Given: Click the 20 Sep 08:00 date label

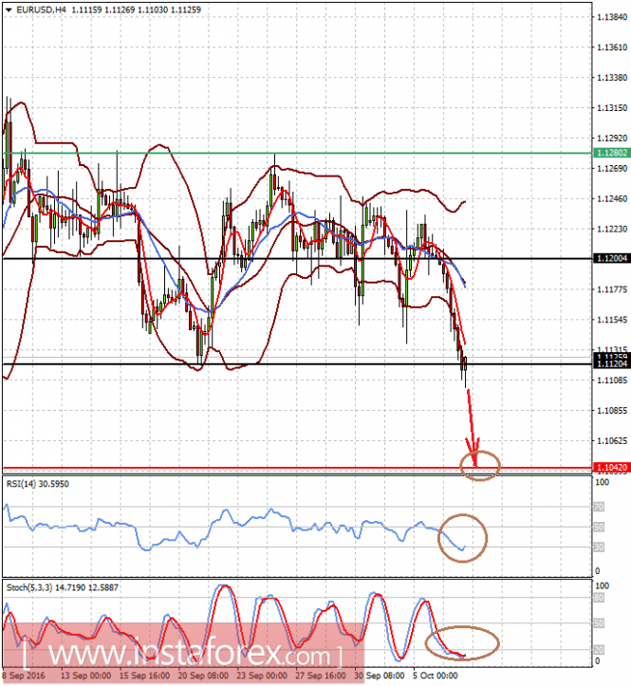Looking at the screenshot, I should 203,676.
